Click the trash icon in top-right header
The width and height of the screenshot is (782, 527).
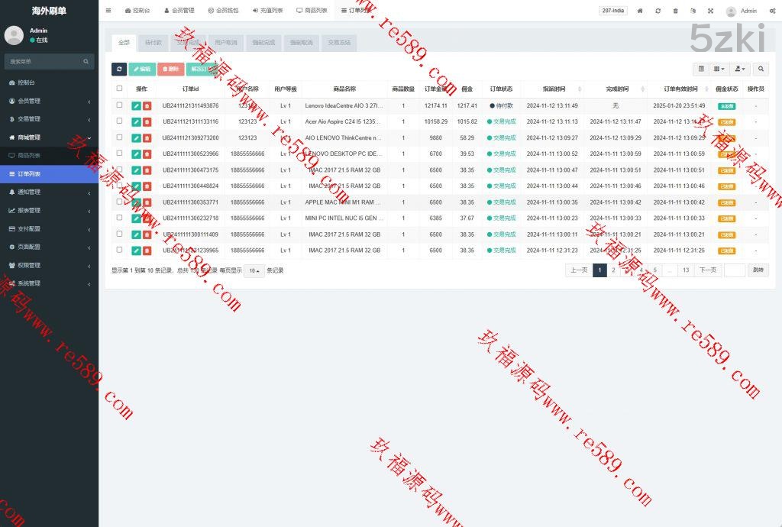[675, 11]
